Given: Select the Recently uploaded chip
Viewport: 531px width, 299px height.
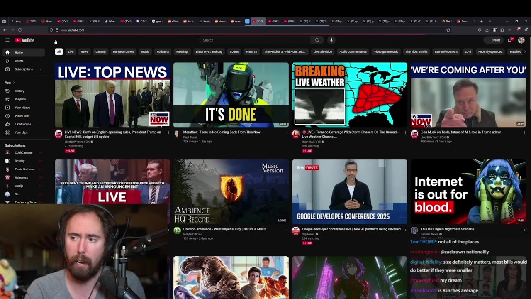Looking at the screenshot, I should tap(490, 52).
